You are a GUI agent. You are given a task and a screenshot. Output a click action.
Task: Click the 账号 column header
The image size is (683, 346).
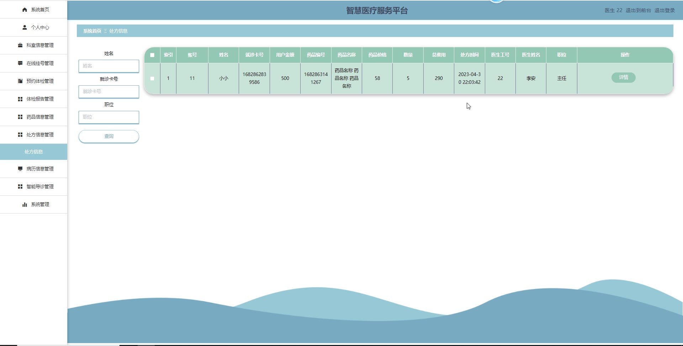[192, 55]
